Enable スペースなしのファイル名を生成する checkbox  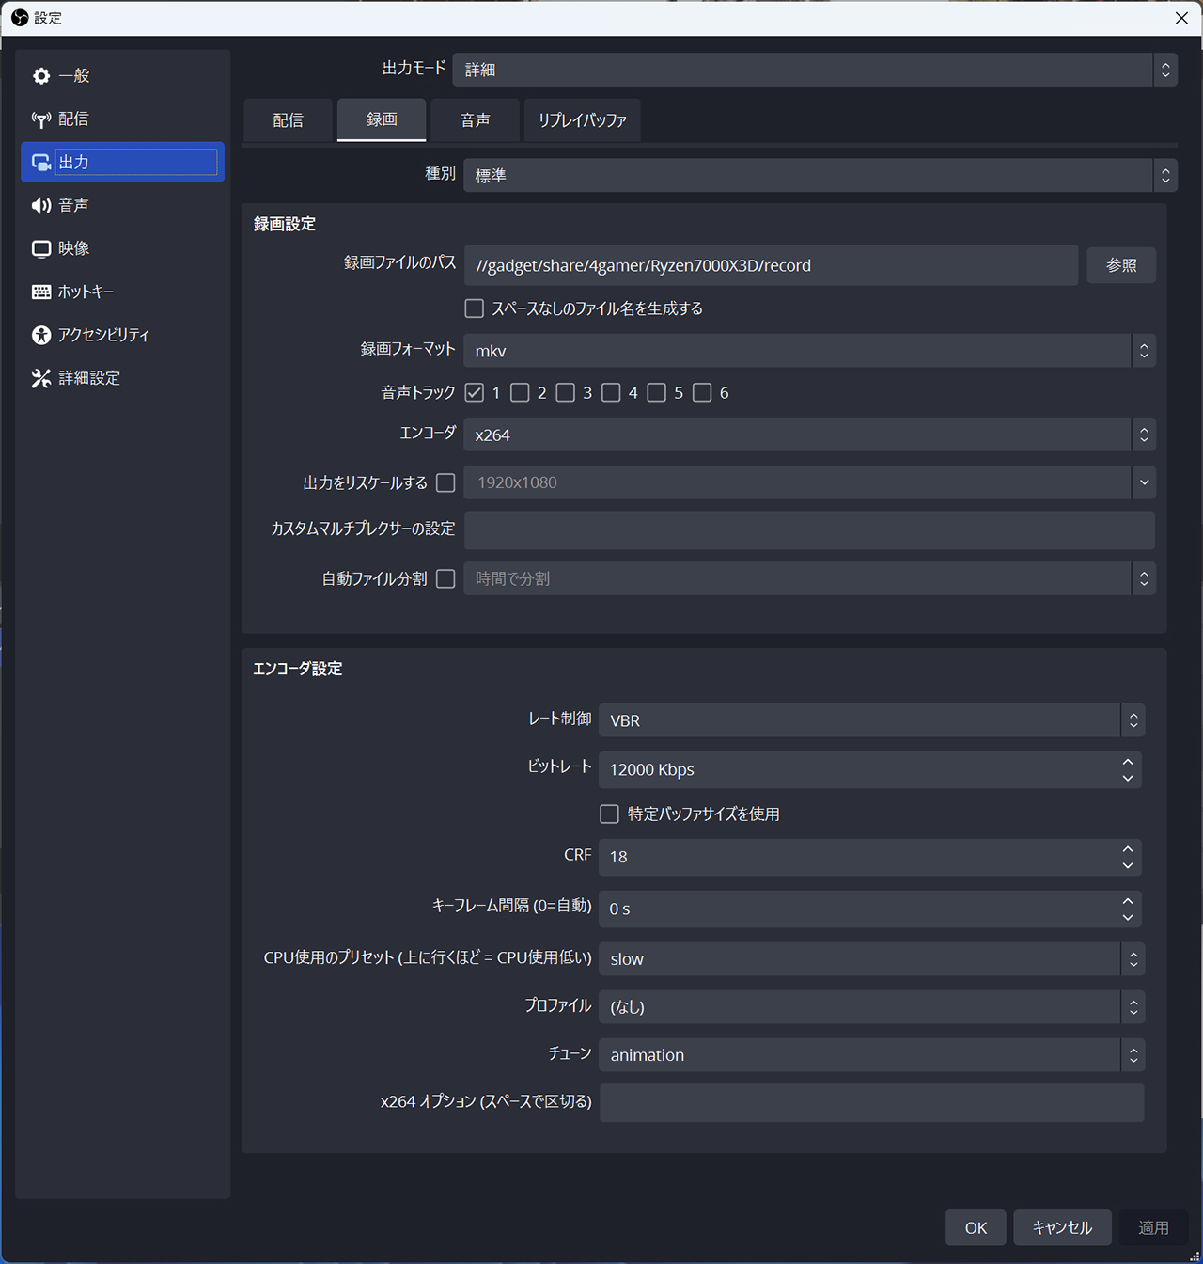tap(475, 308)
